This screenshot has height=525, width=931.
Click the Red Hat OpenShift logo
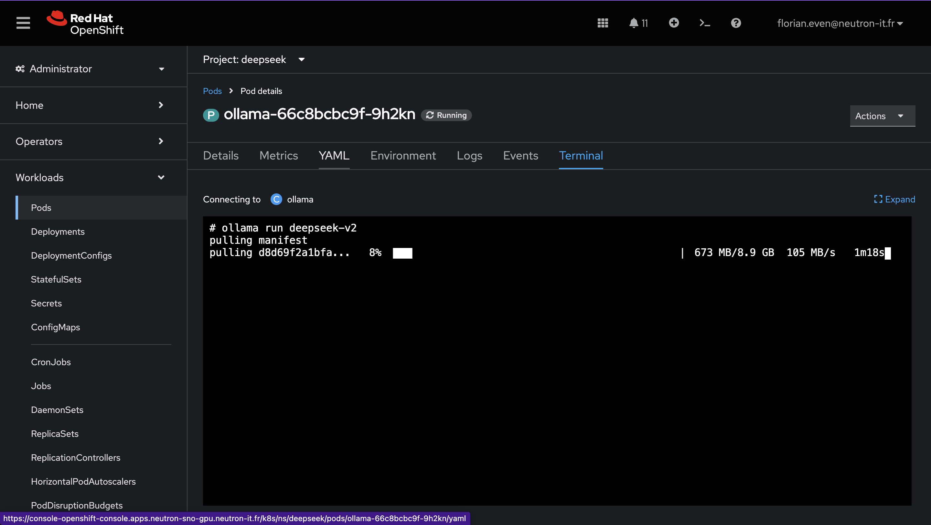pos(85,23)
